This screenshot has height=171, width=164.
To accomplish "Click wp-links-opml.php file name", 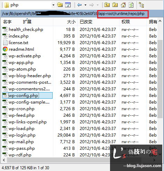I will [28, 122].
